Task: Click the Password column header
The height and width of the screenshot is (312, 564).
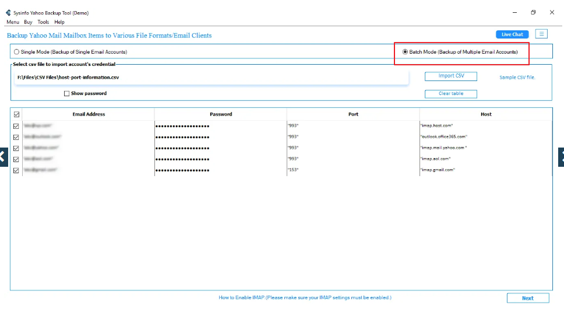Action: click(221, 114)
